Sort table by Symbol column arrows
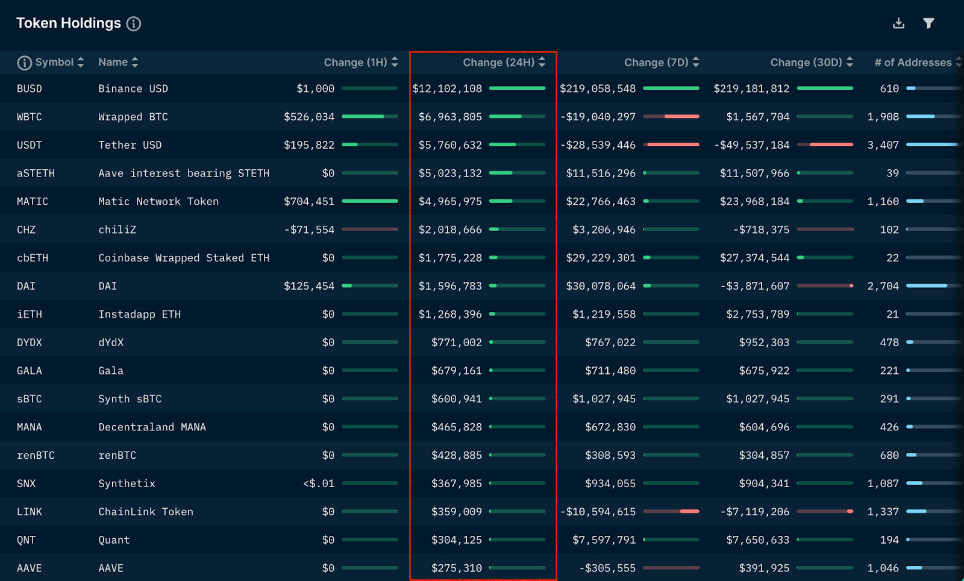This screenshot has width=964, height=581. (x=81, y=62)
